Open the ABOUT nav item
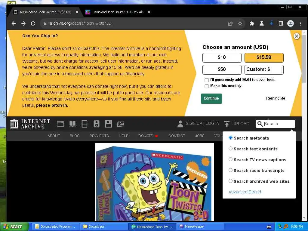This screenshot has width=308, height=231. click(x=54, y=136)
